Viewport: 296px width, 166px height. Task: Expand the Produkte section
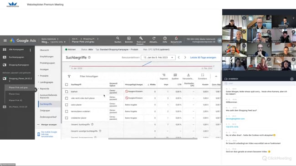pos(38,76)
